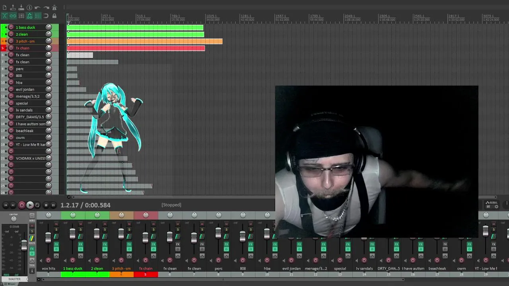Open master routing button above ROUTE label
This screenshot has width=509, height=286.
(x=32, y=238)
